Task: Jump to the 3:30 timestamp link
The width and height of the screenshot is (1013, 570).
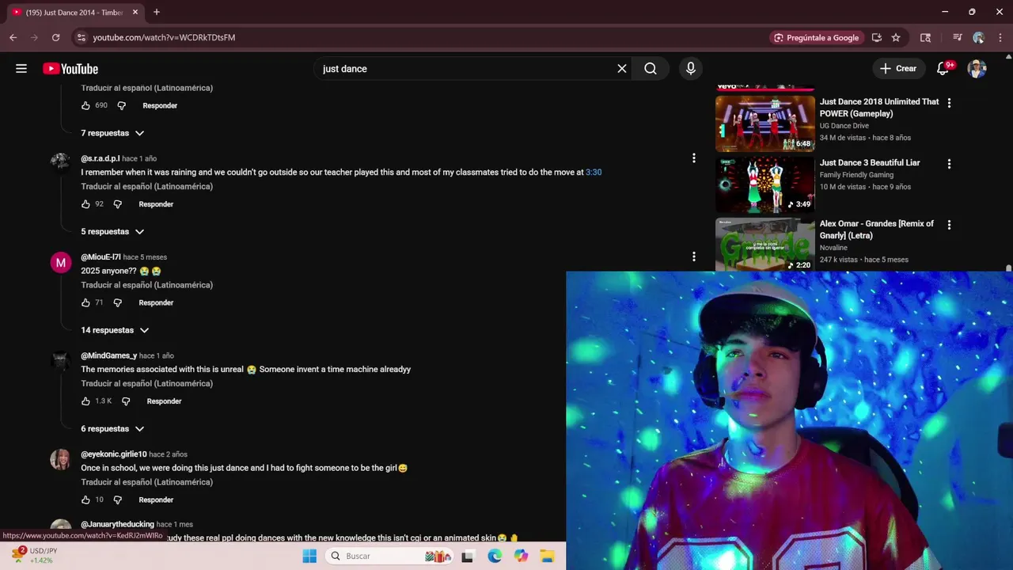Action: (x=594, y=172)
